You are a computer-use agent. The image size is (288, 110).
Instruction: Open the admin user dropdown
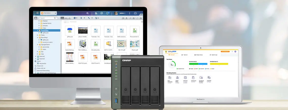[x=122, y=13]
